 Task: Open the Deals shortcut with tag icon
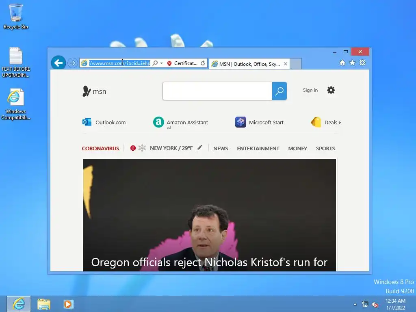pyautogui.click(x=326, y=122)
